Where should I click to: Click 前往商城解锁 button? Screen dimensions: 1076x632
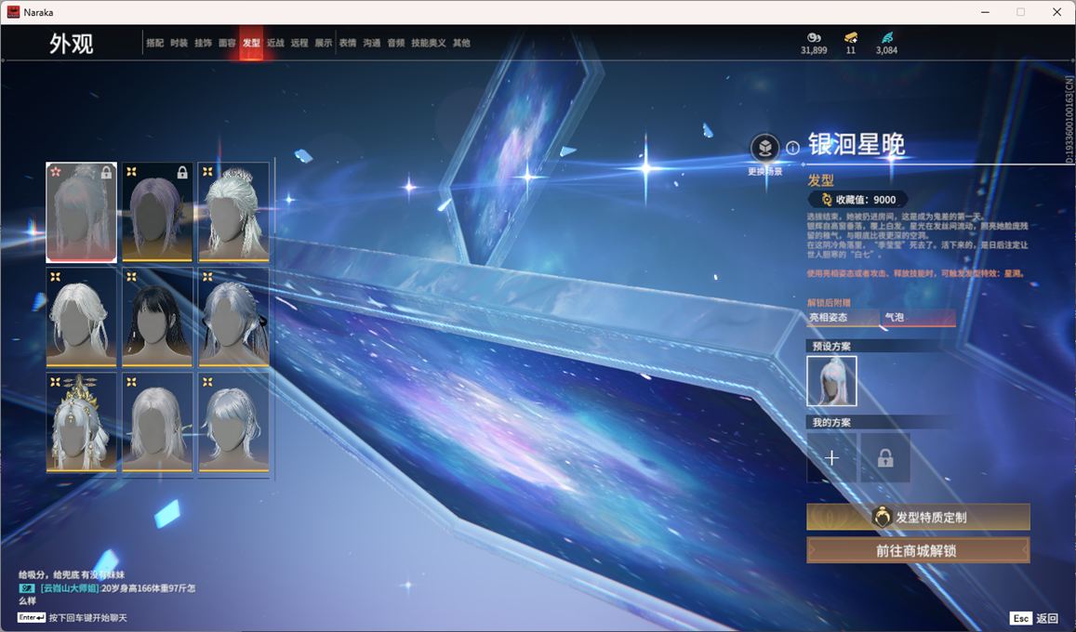click(918, 550)
